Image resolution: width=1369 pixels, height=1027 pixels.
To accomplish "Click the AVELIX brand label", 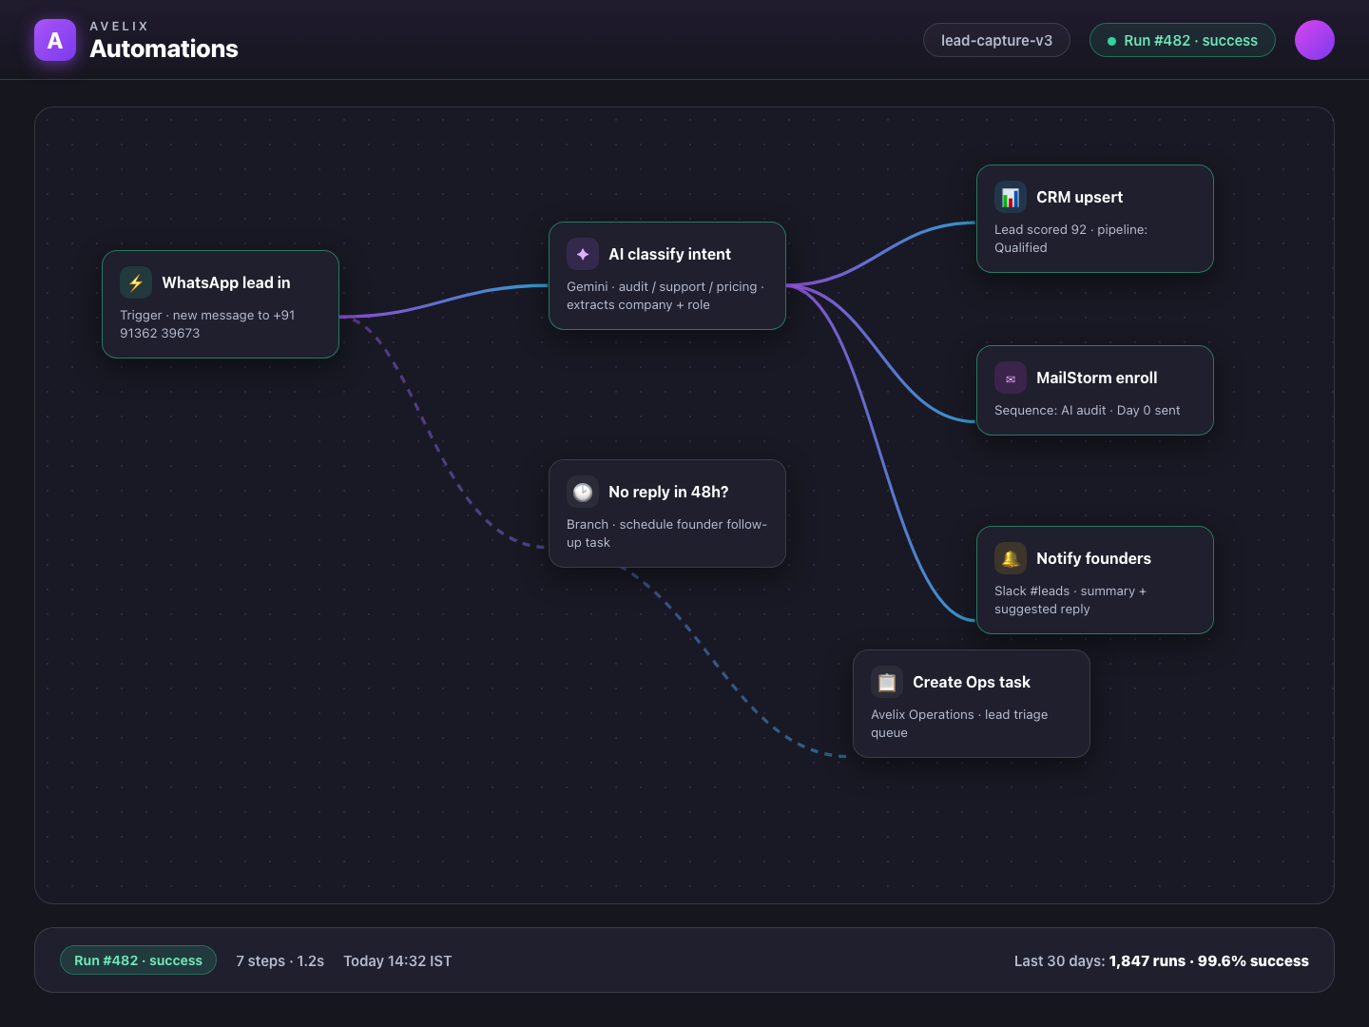I will click(119, 26).
